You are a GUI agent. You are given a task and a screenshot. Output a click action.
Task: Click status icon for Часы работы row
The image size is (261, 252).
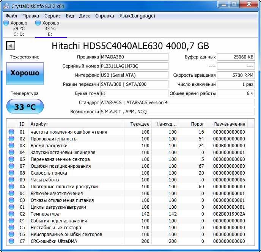point(11,180)
